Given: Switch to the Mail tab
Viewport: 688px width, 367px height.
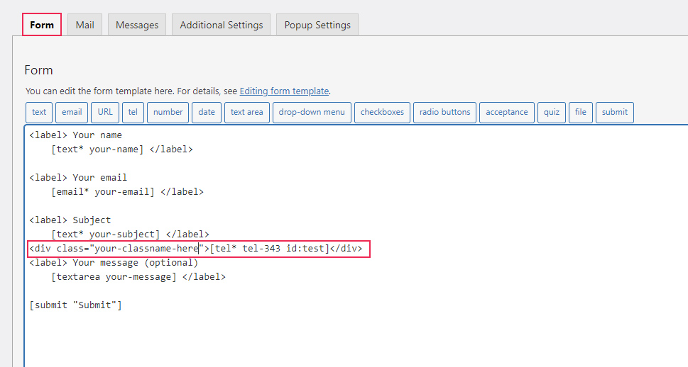Looking at the screenshot, I should [85, 25].
